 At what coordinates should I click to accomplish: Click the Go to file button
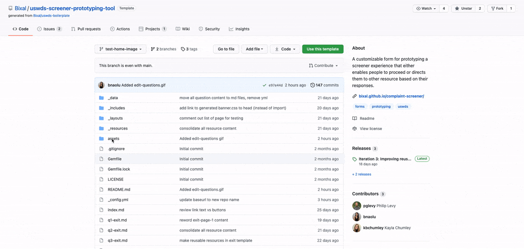(x=226, y=49)
